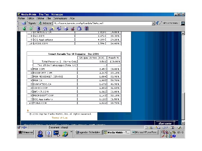Click the MICROSOFT.COM table row
The image size is (202, 151).
(x=74, y=95)
